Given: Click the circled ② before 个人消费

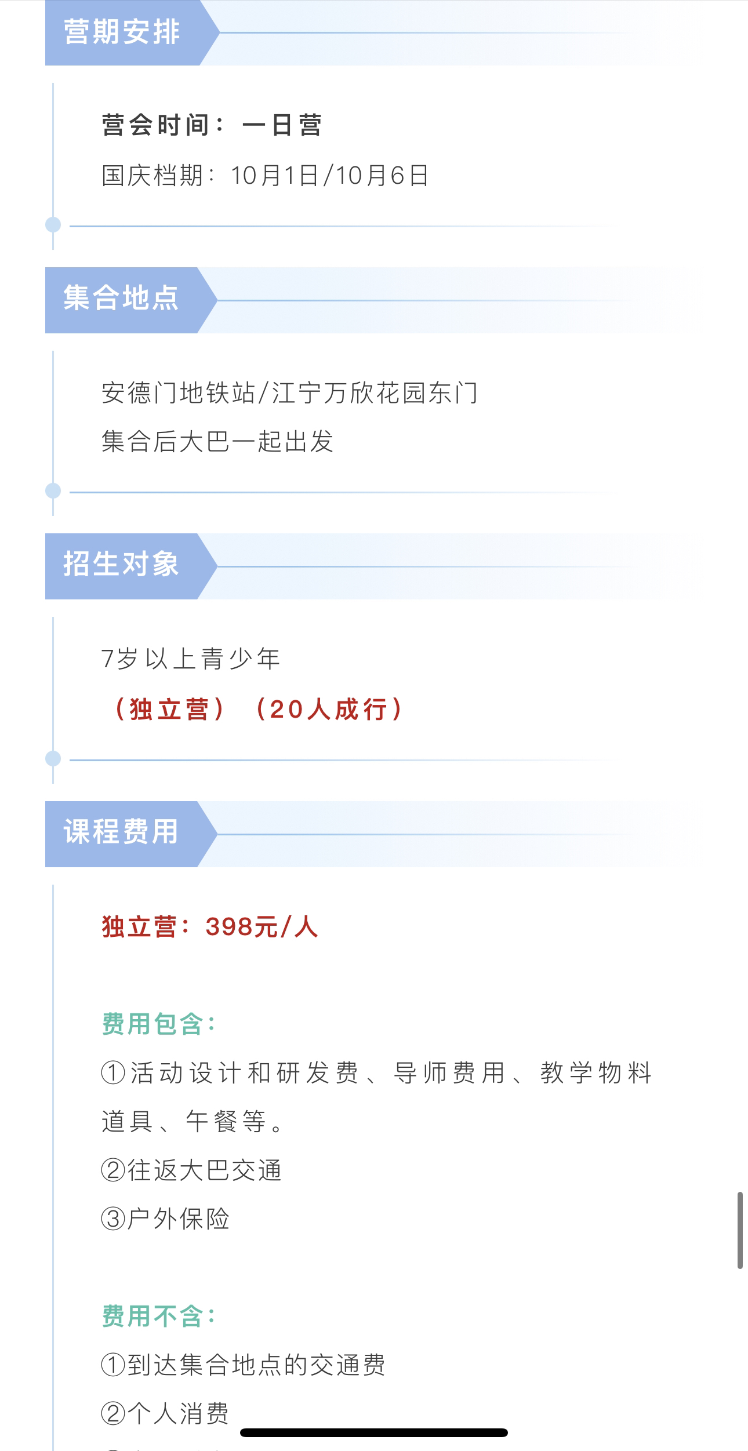Looking at the screenshot, I should (x=113, y=1414).
